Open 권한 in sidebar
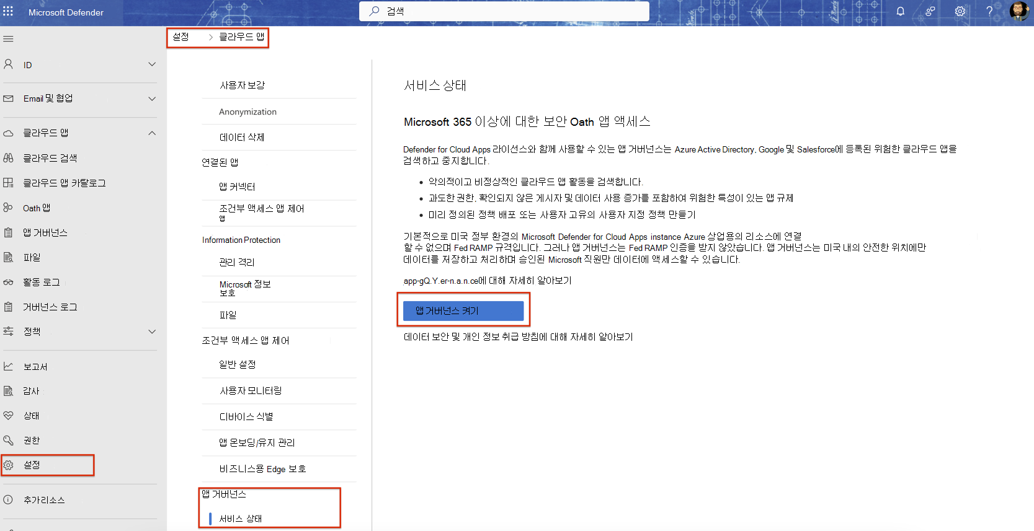Screen dimensions: 1034x531 32,441
